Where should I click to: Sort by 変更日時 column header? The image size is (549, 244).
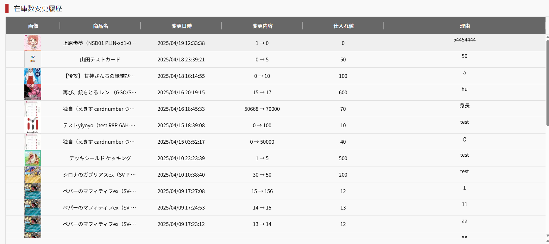[x=181, y=26]
